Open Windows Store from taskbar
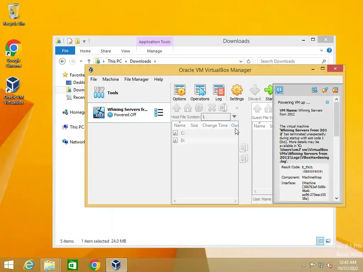This screenshot has height=272, width=363. tap(72, 265)
